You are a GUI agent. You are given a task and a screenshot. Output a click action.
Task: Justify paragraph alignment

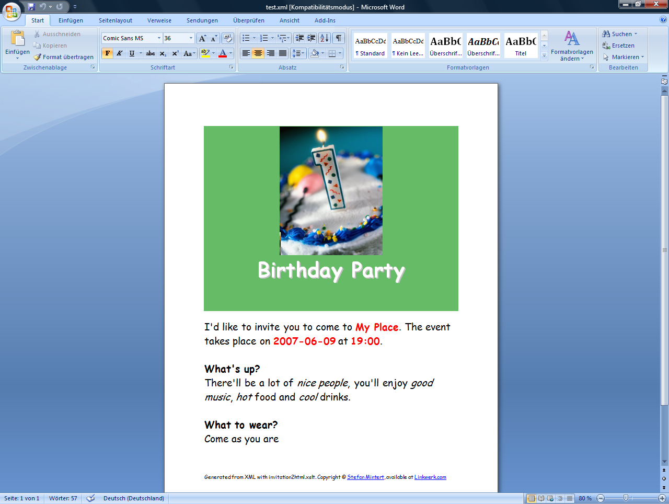[x=283, y=53]
